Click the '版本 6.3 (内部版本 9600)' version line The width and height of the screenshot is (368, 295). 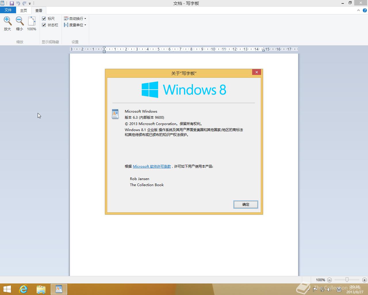[144, 117]
